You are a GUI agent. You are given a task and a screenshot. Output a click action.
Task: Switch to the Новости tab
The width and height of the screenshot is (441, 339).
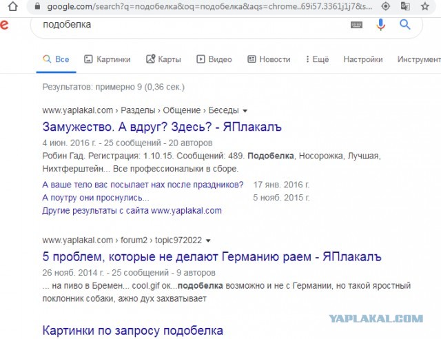click(269, 59)
